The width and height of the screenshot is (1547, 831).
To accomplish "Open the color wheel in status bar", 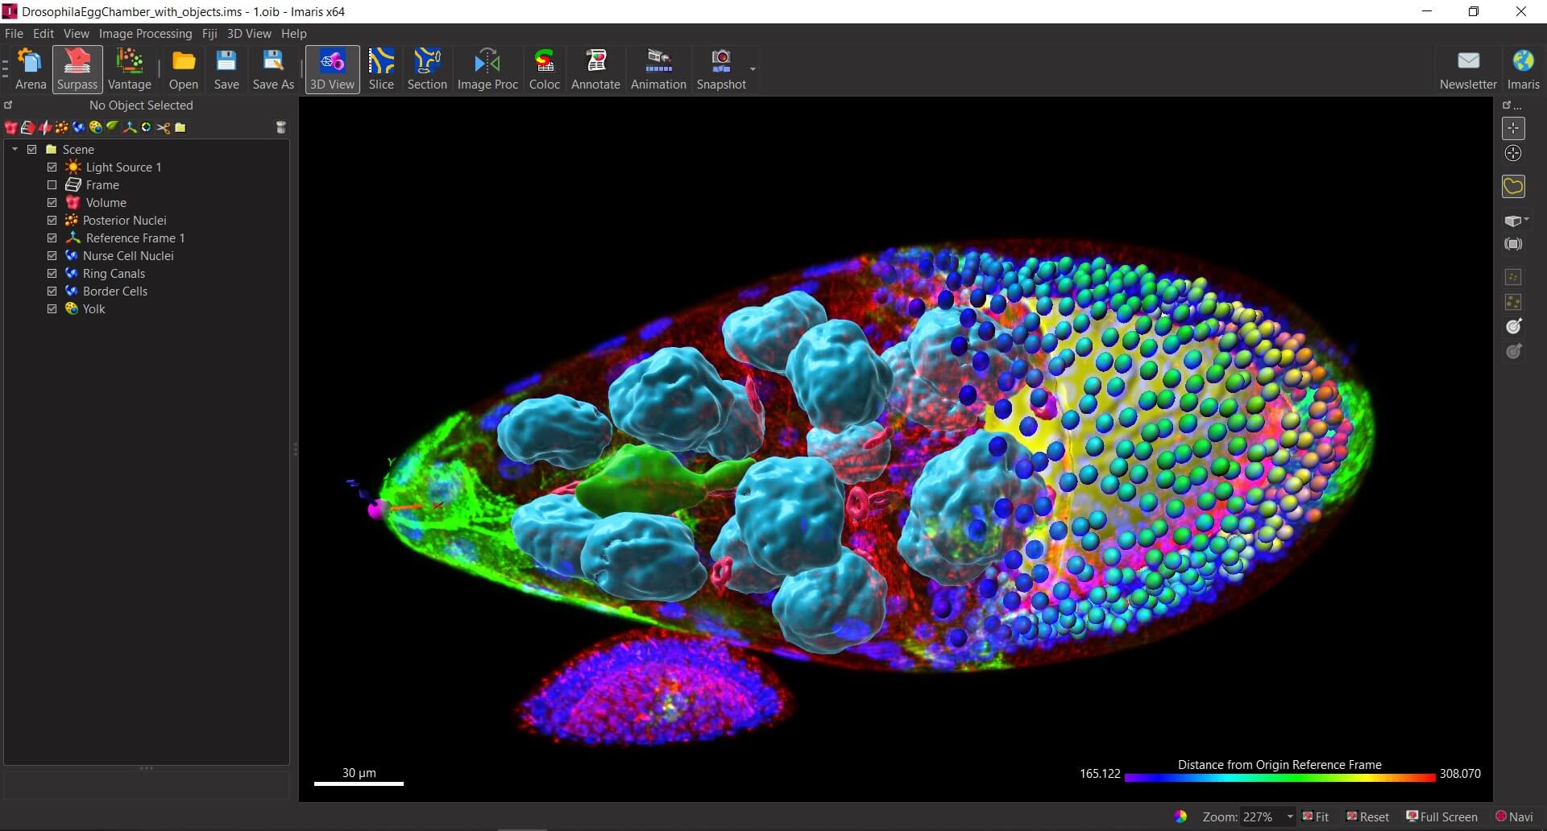I will (1180, 817).
